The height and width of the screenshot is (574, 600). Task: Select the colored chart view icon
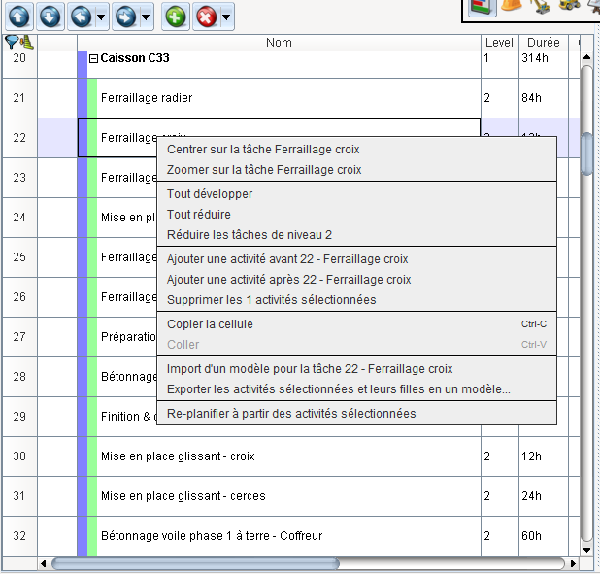482,6
